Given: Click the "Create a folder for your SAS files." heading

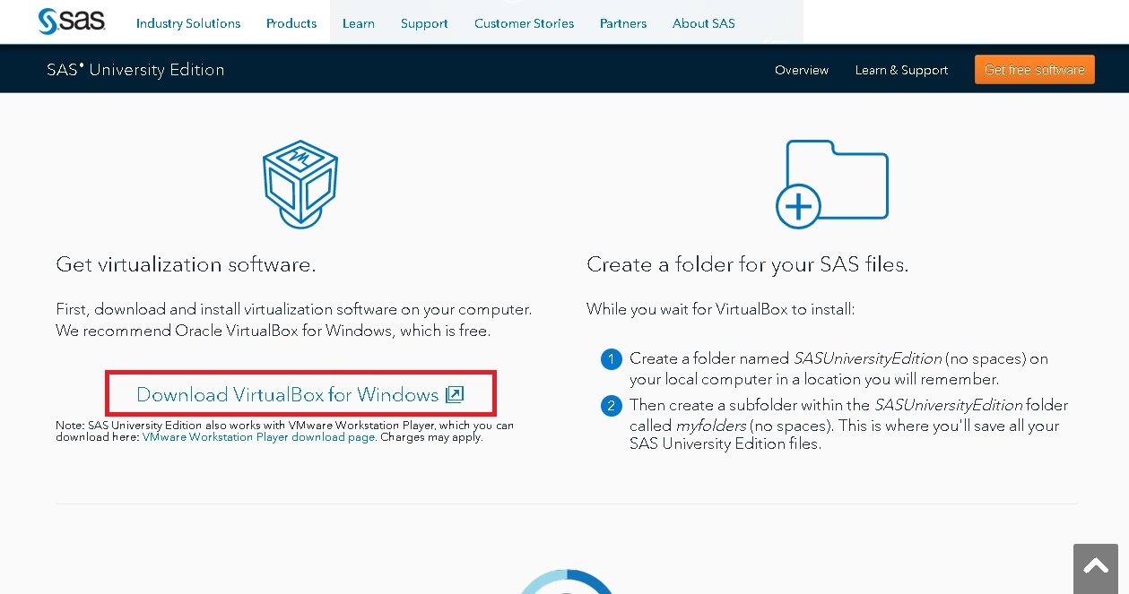Looking at the screenshot, I should pos(748,264).
